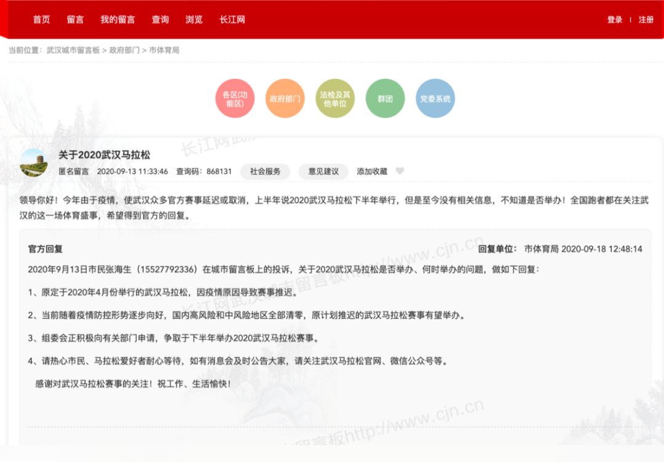The width and height of the screenshot is (664, 462).
Task: Toggle the heart favorite icon
Action: (400, 172)
